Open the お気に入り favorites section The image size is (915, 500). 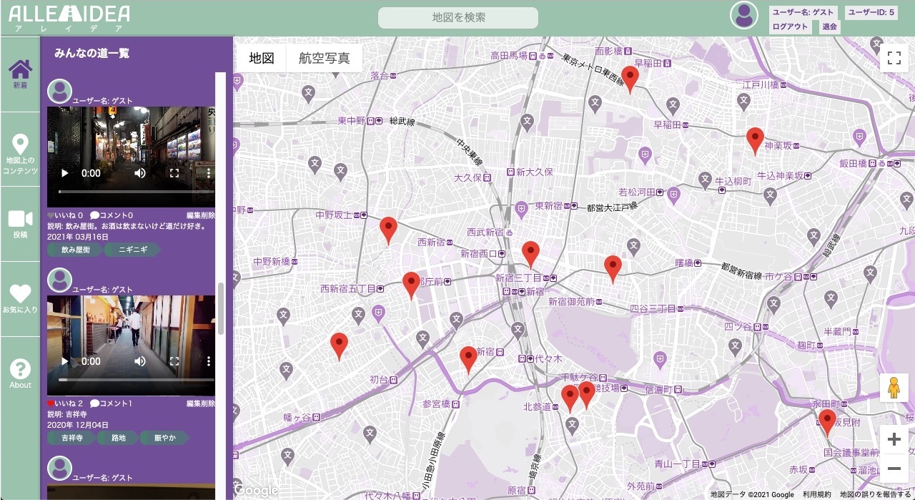click(20, 293)
